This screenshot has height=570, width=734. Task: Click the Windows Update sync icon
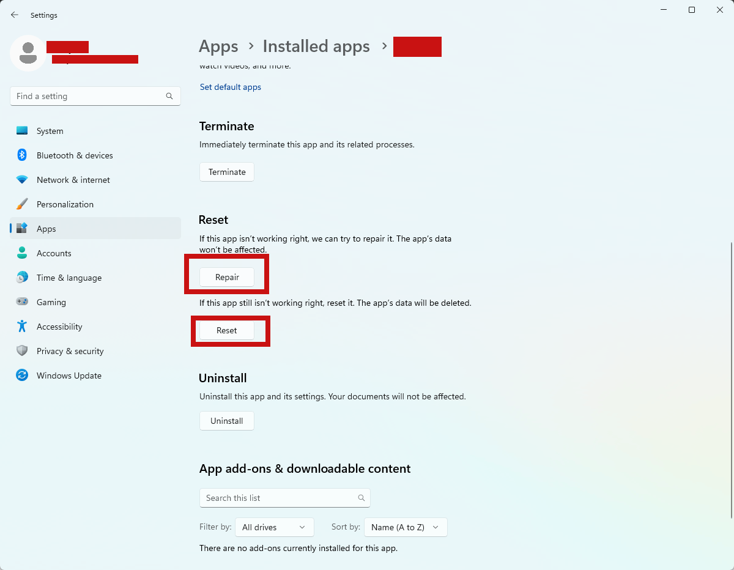pos(22,376)
